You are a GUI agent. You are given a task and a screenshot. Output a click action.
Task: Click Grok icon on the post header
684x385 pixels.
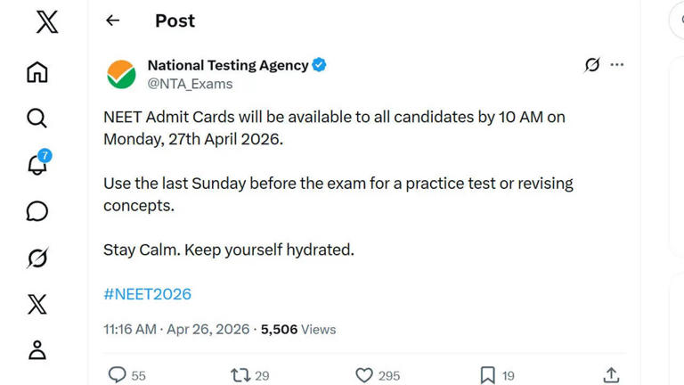click(591, 65)
